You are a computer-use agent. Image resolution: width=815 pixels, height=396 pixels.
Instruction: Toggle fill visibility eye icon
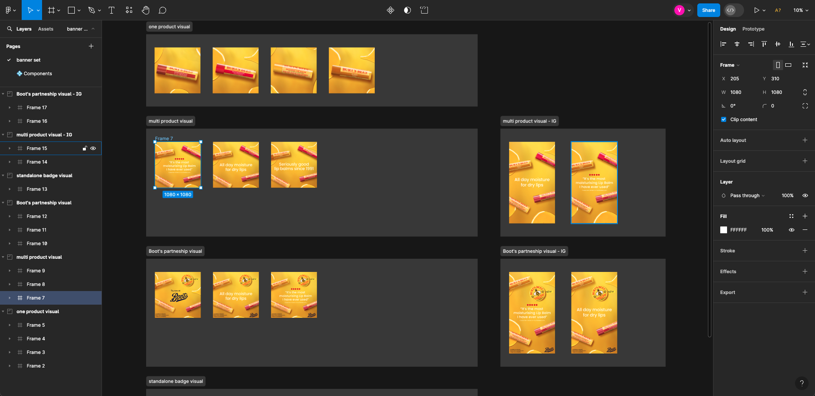pos(791,230)
